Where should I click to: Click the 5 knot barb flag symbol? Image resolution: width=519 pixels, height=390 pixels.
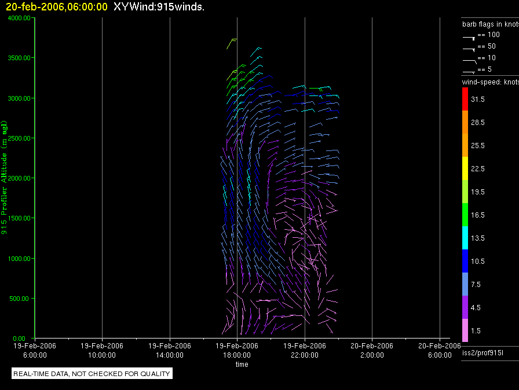pyautogui.click(x=469, y=72)
